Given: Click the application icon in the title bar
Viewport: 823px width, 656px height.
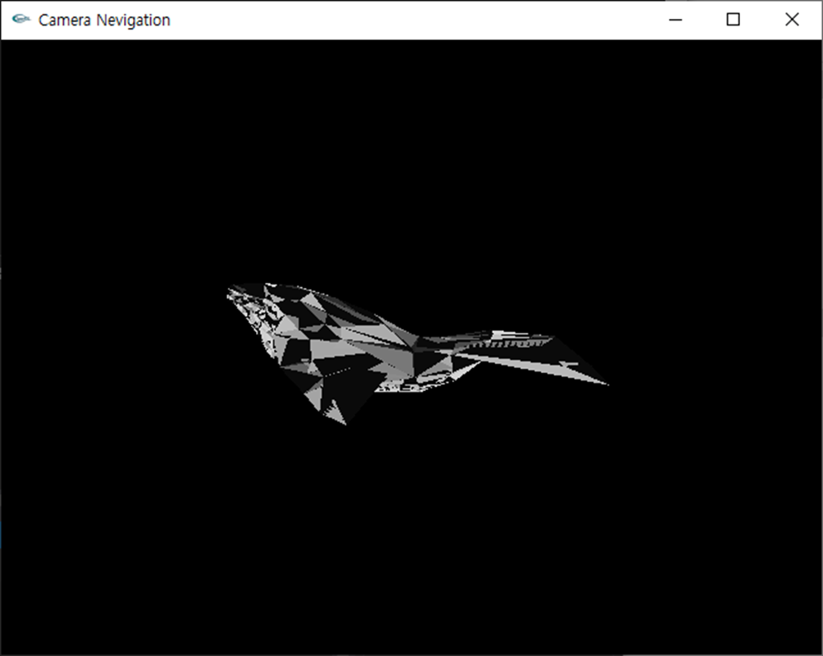Looking at the screenshot, I should [21, 20].
